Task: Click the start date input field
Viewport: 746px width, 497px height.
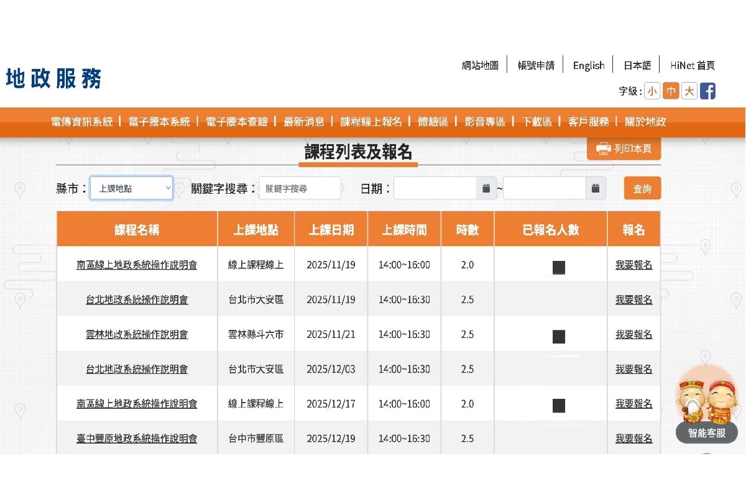Action: pos(435,188)
